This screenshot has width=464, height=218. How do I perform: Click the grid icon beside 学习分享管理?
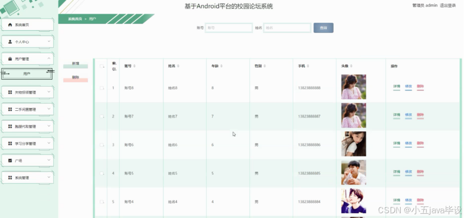(10, 144)
